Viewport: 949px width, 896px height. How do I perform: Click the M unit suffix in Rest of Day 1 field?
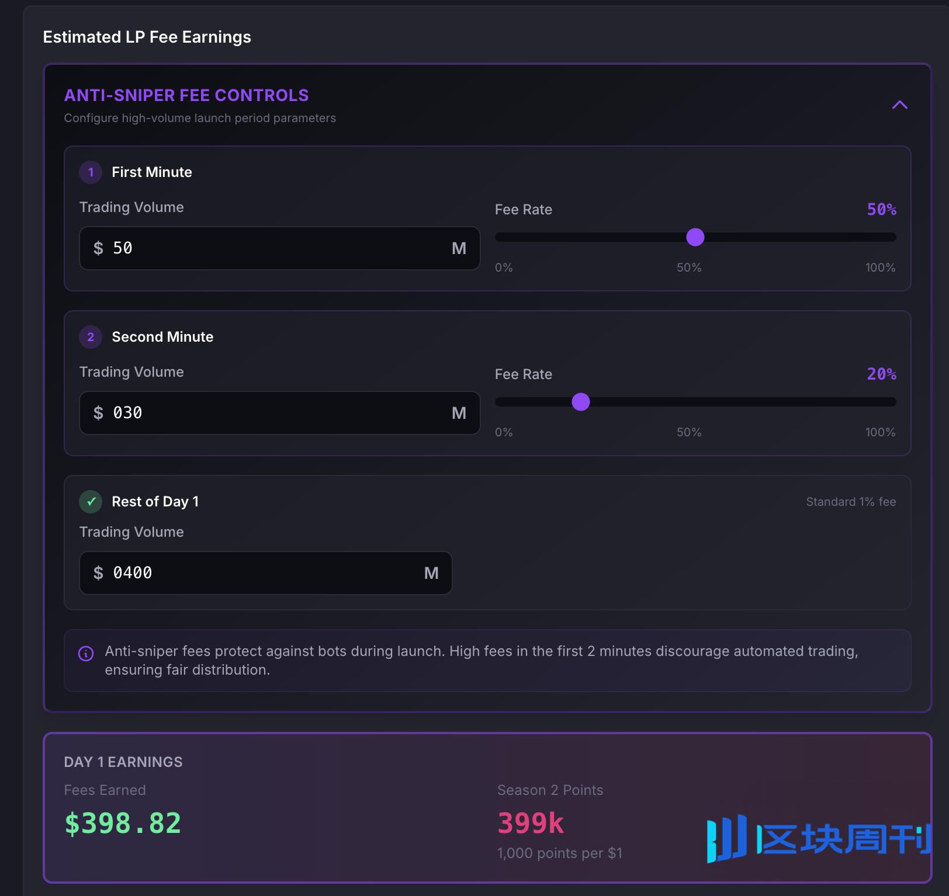pos(431,573)
